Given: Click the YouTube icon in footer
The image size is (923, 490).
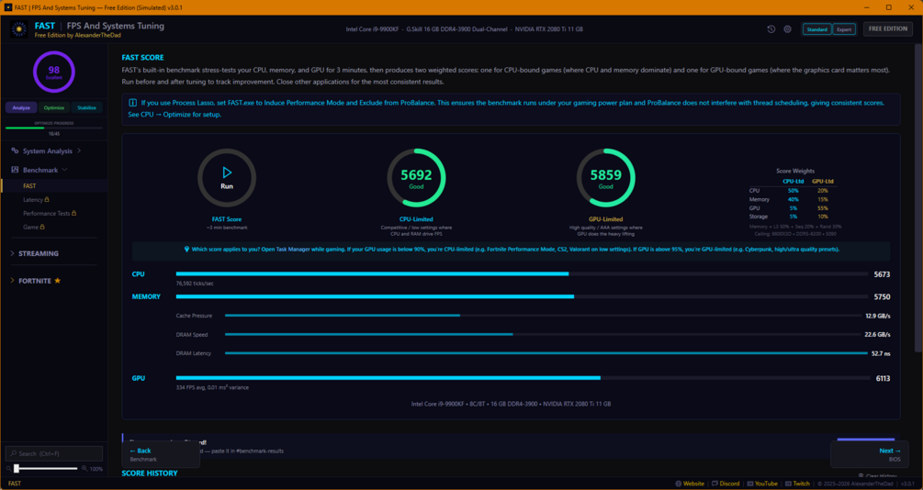Looking at the screenshot, I should tap(750, 484).
